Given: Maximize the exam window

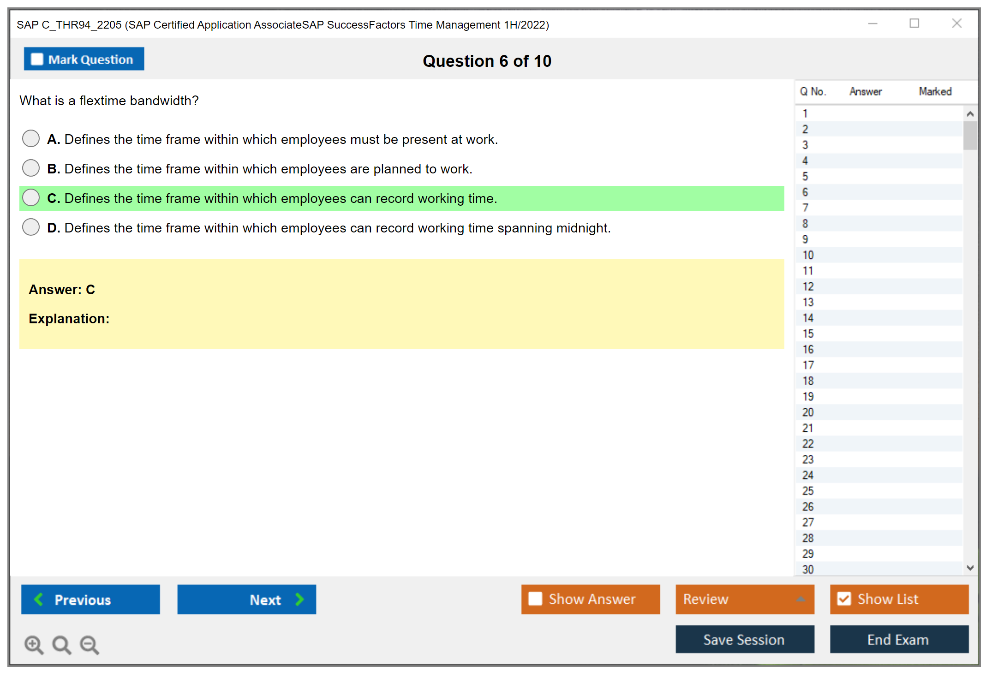Looking at the screenshot, I should (x=914, y=24).
